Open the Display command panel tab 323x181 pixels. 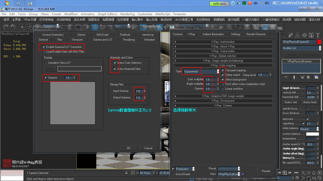click(311, 35)
